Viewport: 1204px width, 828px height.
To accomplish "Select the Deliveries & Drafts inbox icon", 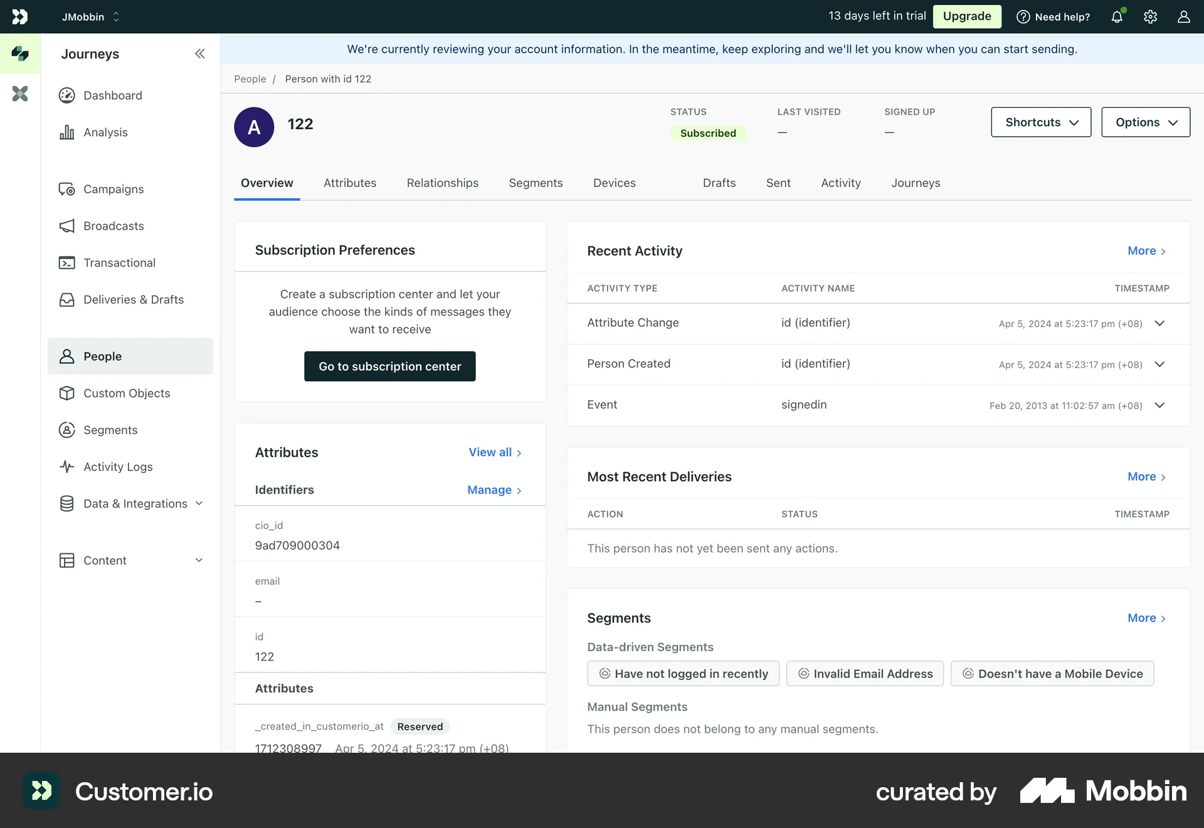I will [68, 299].
